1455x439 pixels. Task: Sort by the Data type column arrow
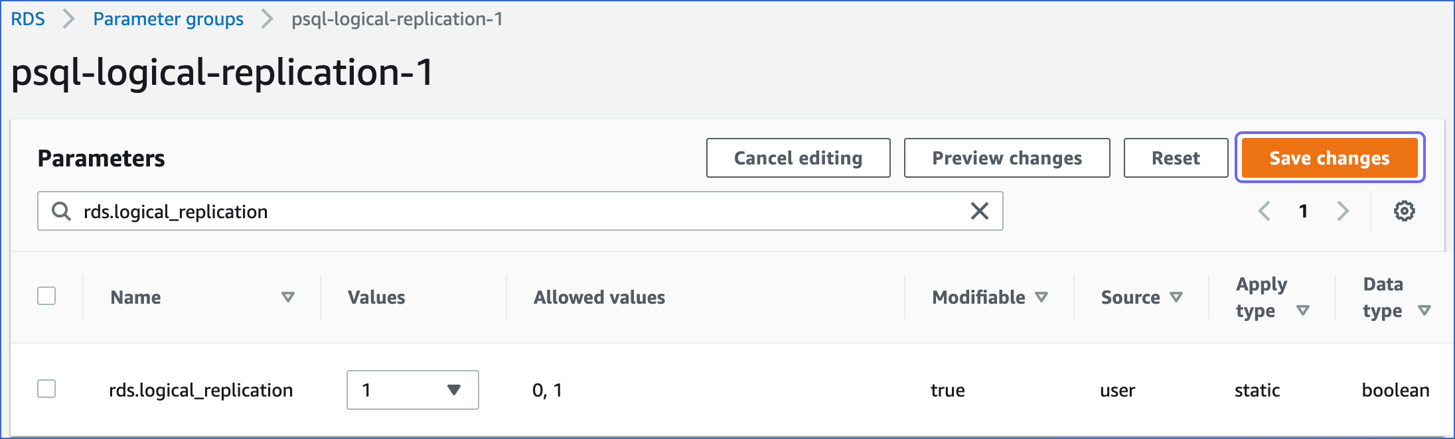pyautogui.click(x=1424, y=310)
